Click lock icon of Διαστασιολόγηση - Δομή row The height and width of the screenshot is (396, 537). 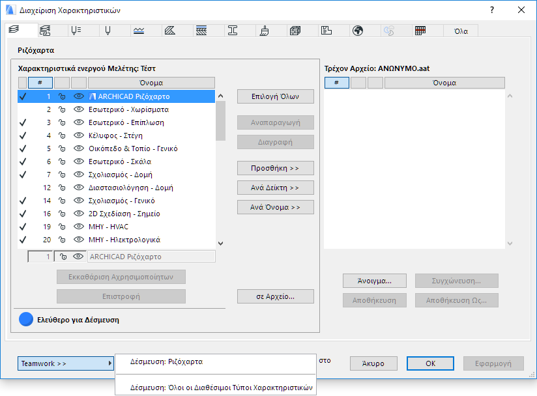[62, 188]
